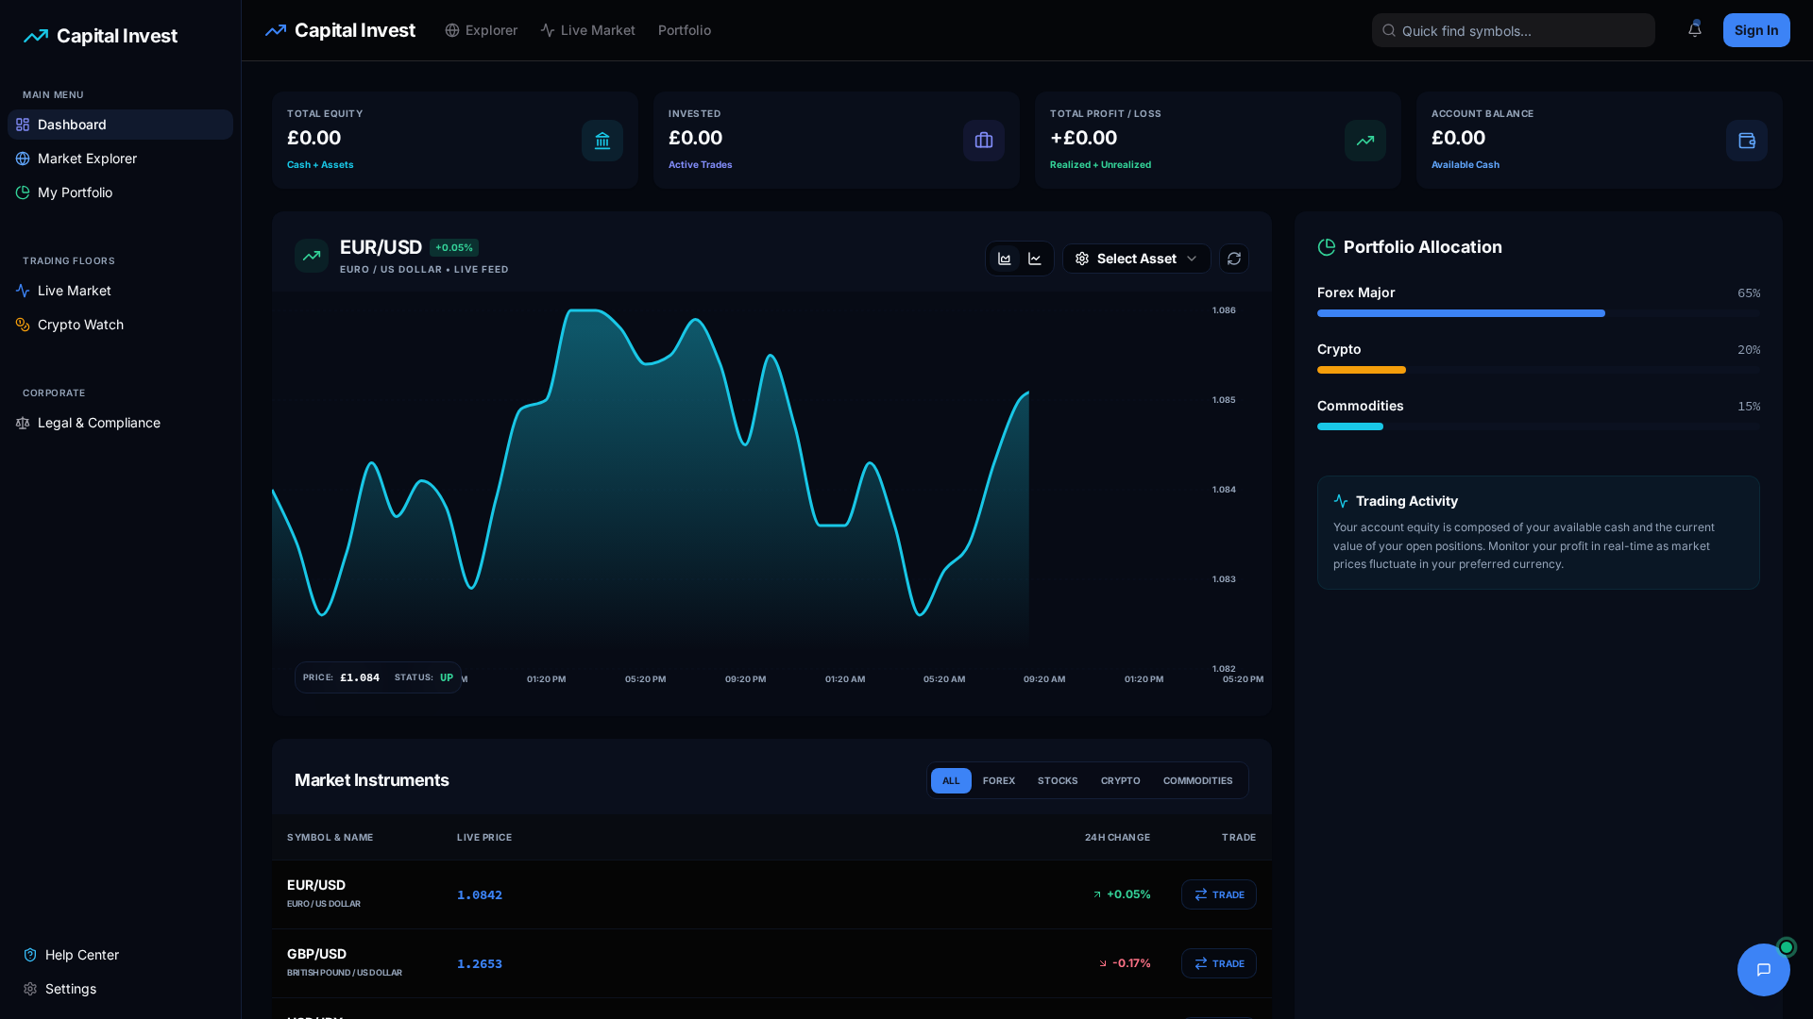This screenshot has width=1813, height=1019.
Task: Click the refresh icon beside Select Asset
Action: click(x=1233, y=259)
